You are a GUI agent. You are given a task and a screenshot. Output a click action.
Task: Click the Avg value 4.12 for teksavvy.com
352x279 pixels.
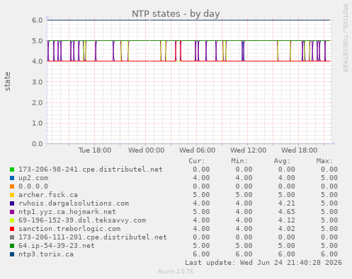click(x=286, y=220)
